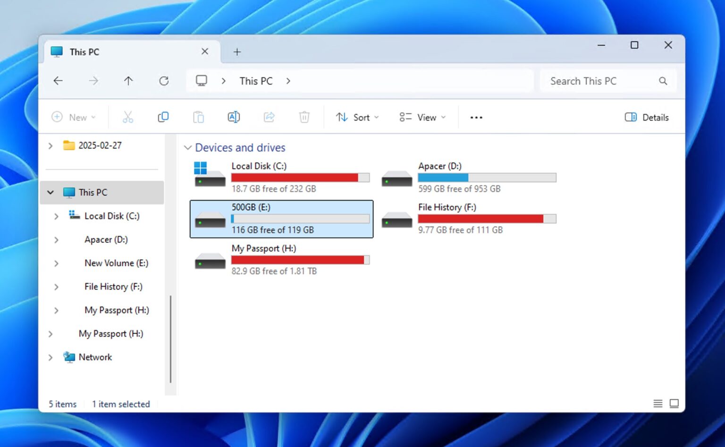Open the Sort dropdown

coord(357,117)
